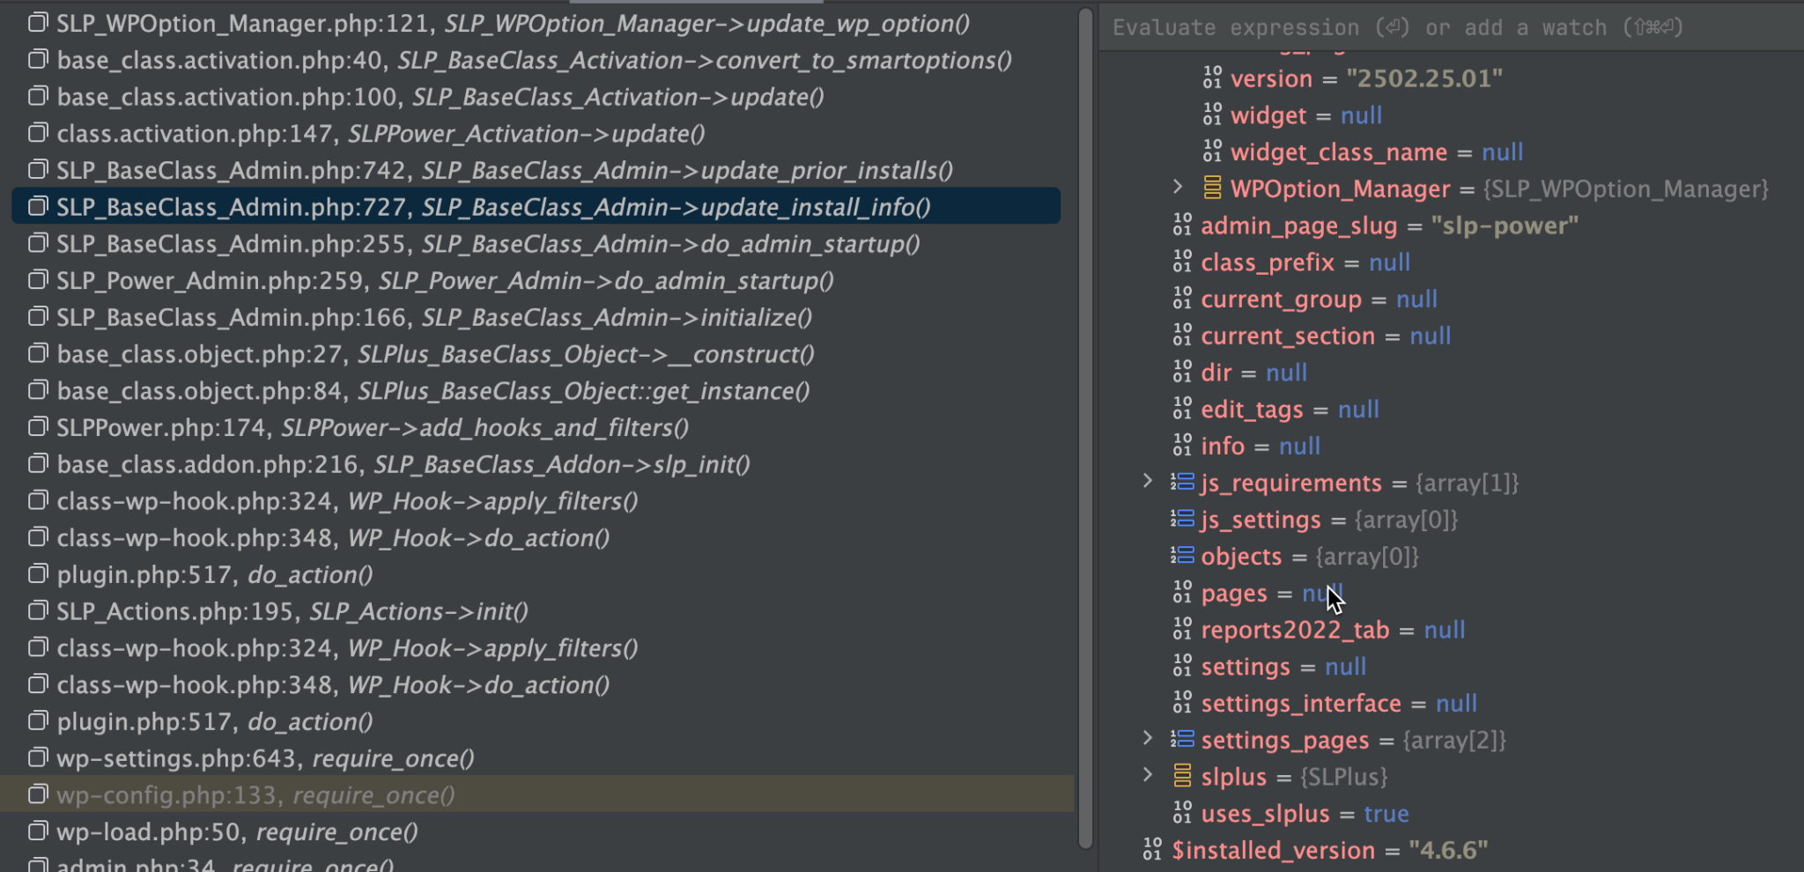The image size is (1804, 872).
Task: Expand the WPOption_Manager variable node
Action: pos(1178,188)
